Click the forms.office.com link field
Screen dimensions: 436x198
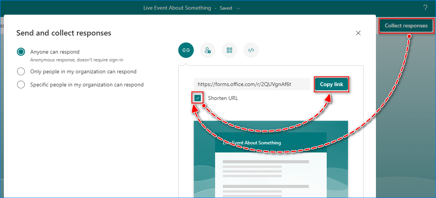coord(252,84)
